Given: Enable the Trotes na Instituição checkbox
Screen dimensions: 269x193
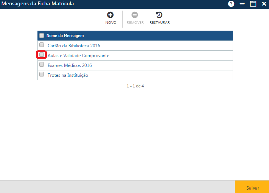Looking at the screenshot, I should [x=42, y=75].
